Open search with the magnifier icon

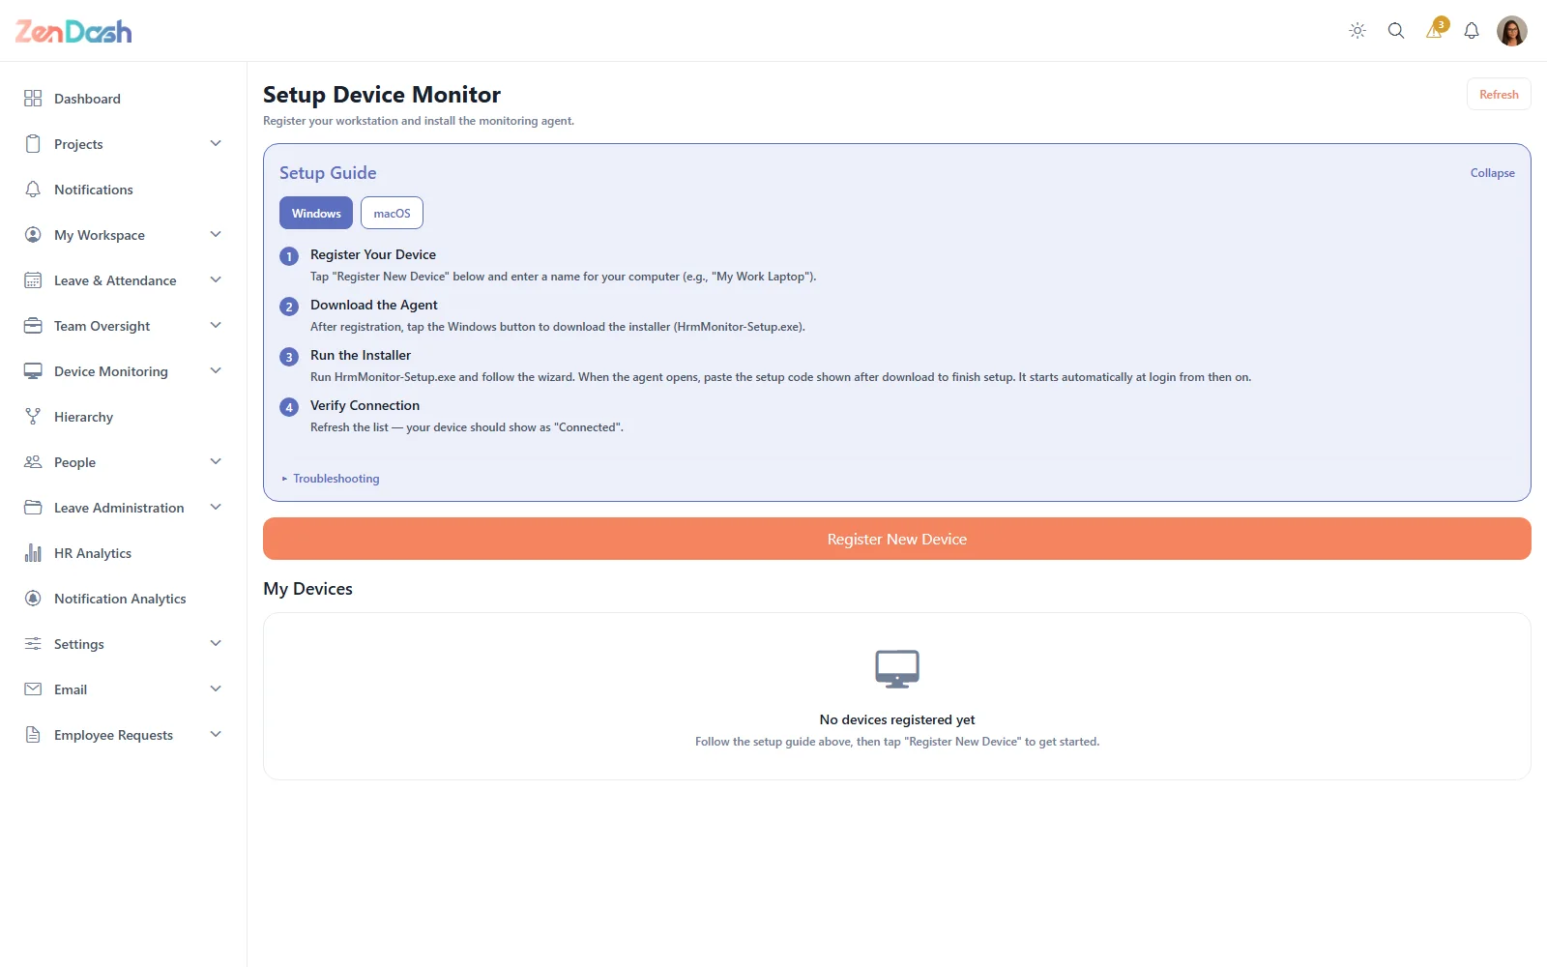click(1396, 31)
